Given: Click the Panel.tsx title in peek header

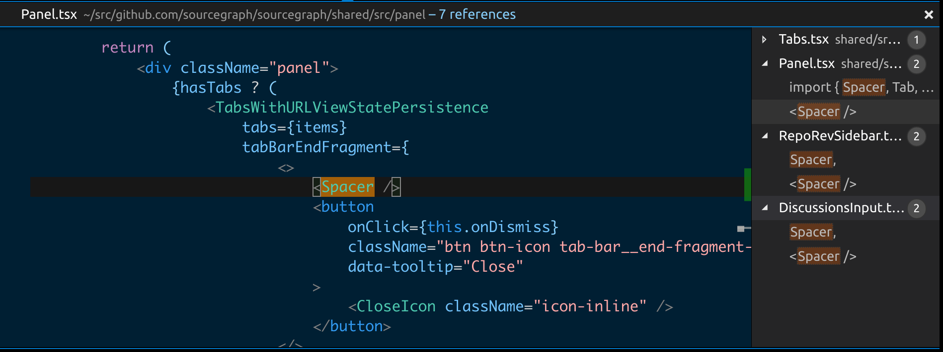Looking at the screenshot, I should pyautogui.click(x=49, y=14).
